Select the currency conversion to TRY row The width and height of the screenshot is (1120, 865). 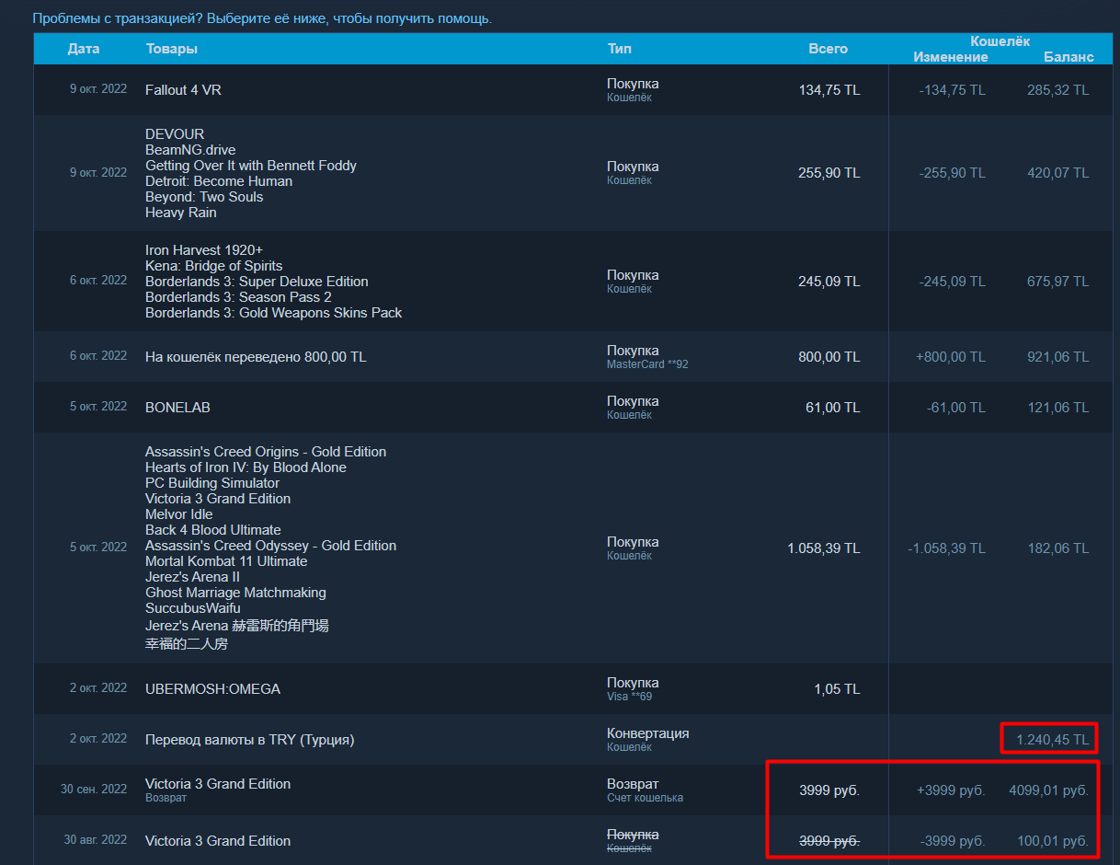point(571,740)
